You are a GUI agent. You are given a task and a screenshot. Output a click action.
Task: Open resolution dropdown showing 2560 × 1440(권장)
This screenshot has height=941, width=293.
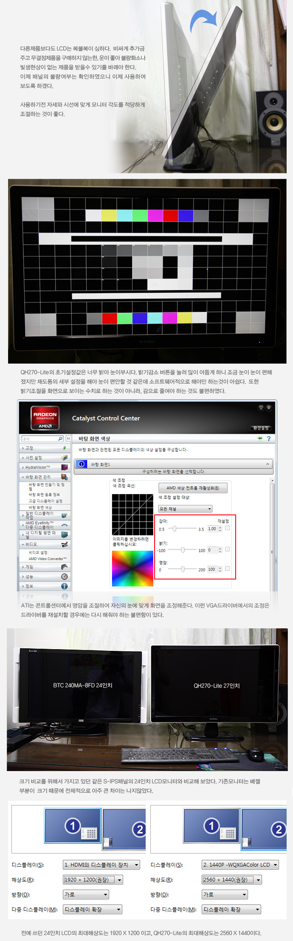point(232,879)
